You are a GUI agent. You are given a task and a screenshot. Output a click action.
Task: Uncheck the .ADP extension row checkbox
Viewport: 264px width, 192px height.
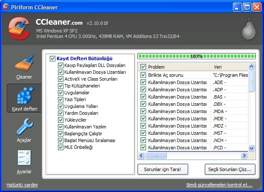pos(143,90)
